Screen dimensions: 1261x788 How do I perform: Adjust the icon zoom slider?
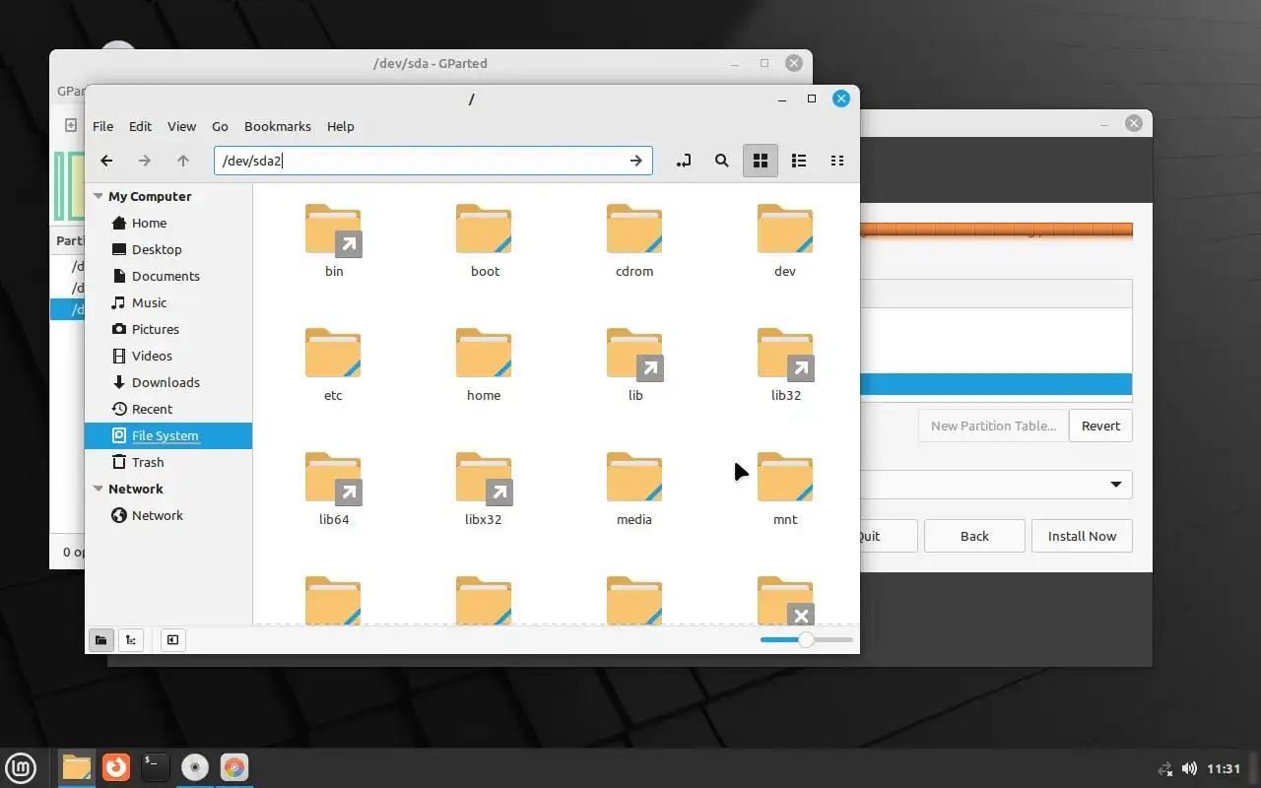(x=806, y=639)
